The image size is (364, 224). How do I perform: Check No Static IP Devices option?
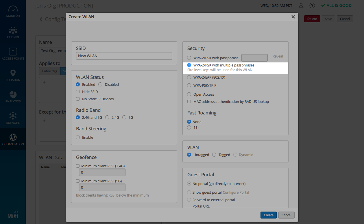point(78,99)
